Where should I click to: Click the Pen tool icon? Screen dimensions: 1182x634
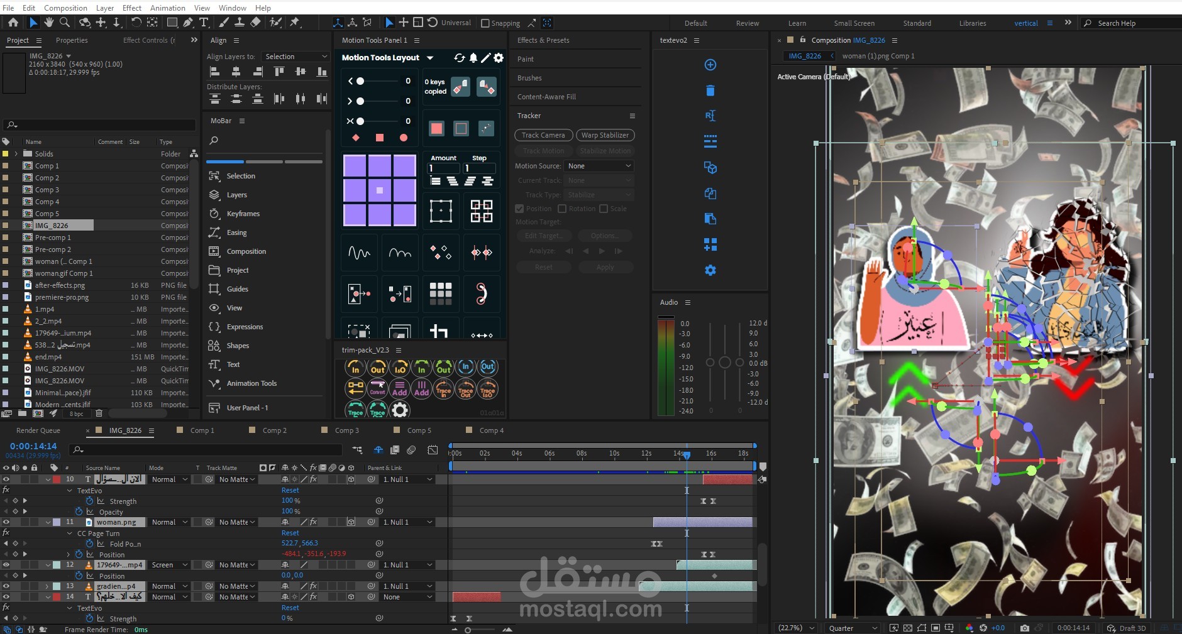[188, 23]
